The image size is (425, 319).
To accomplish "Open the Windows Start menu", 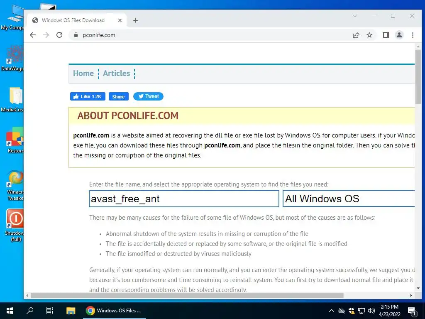I will (10, 311).
